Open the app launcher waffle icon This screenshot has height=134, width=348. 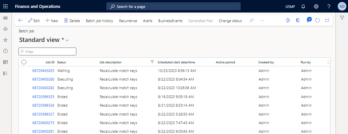pos(6,7)
